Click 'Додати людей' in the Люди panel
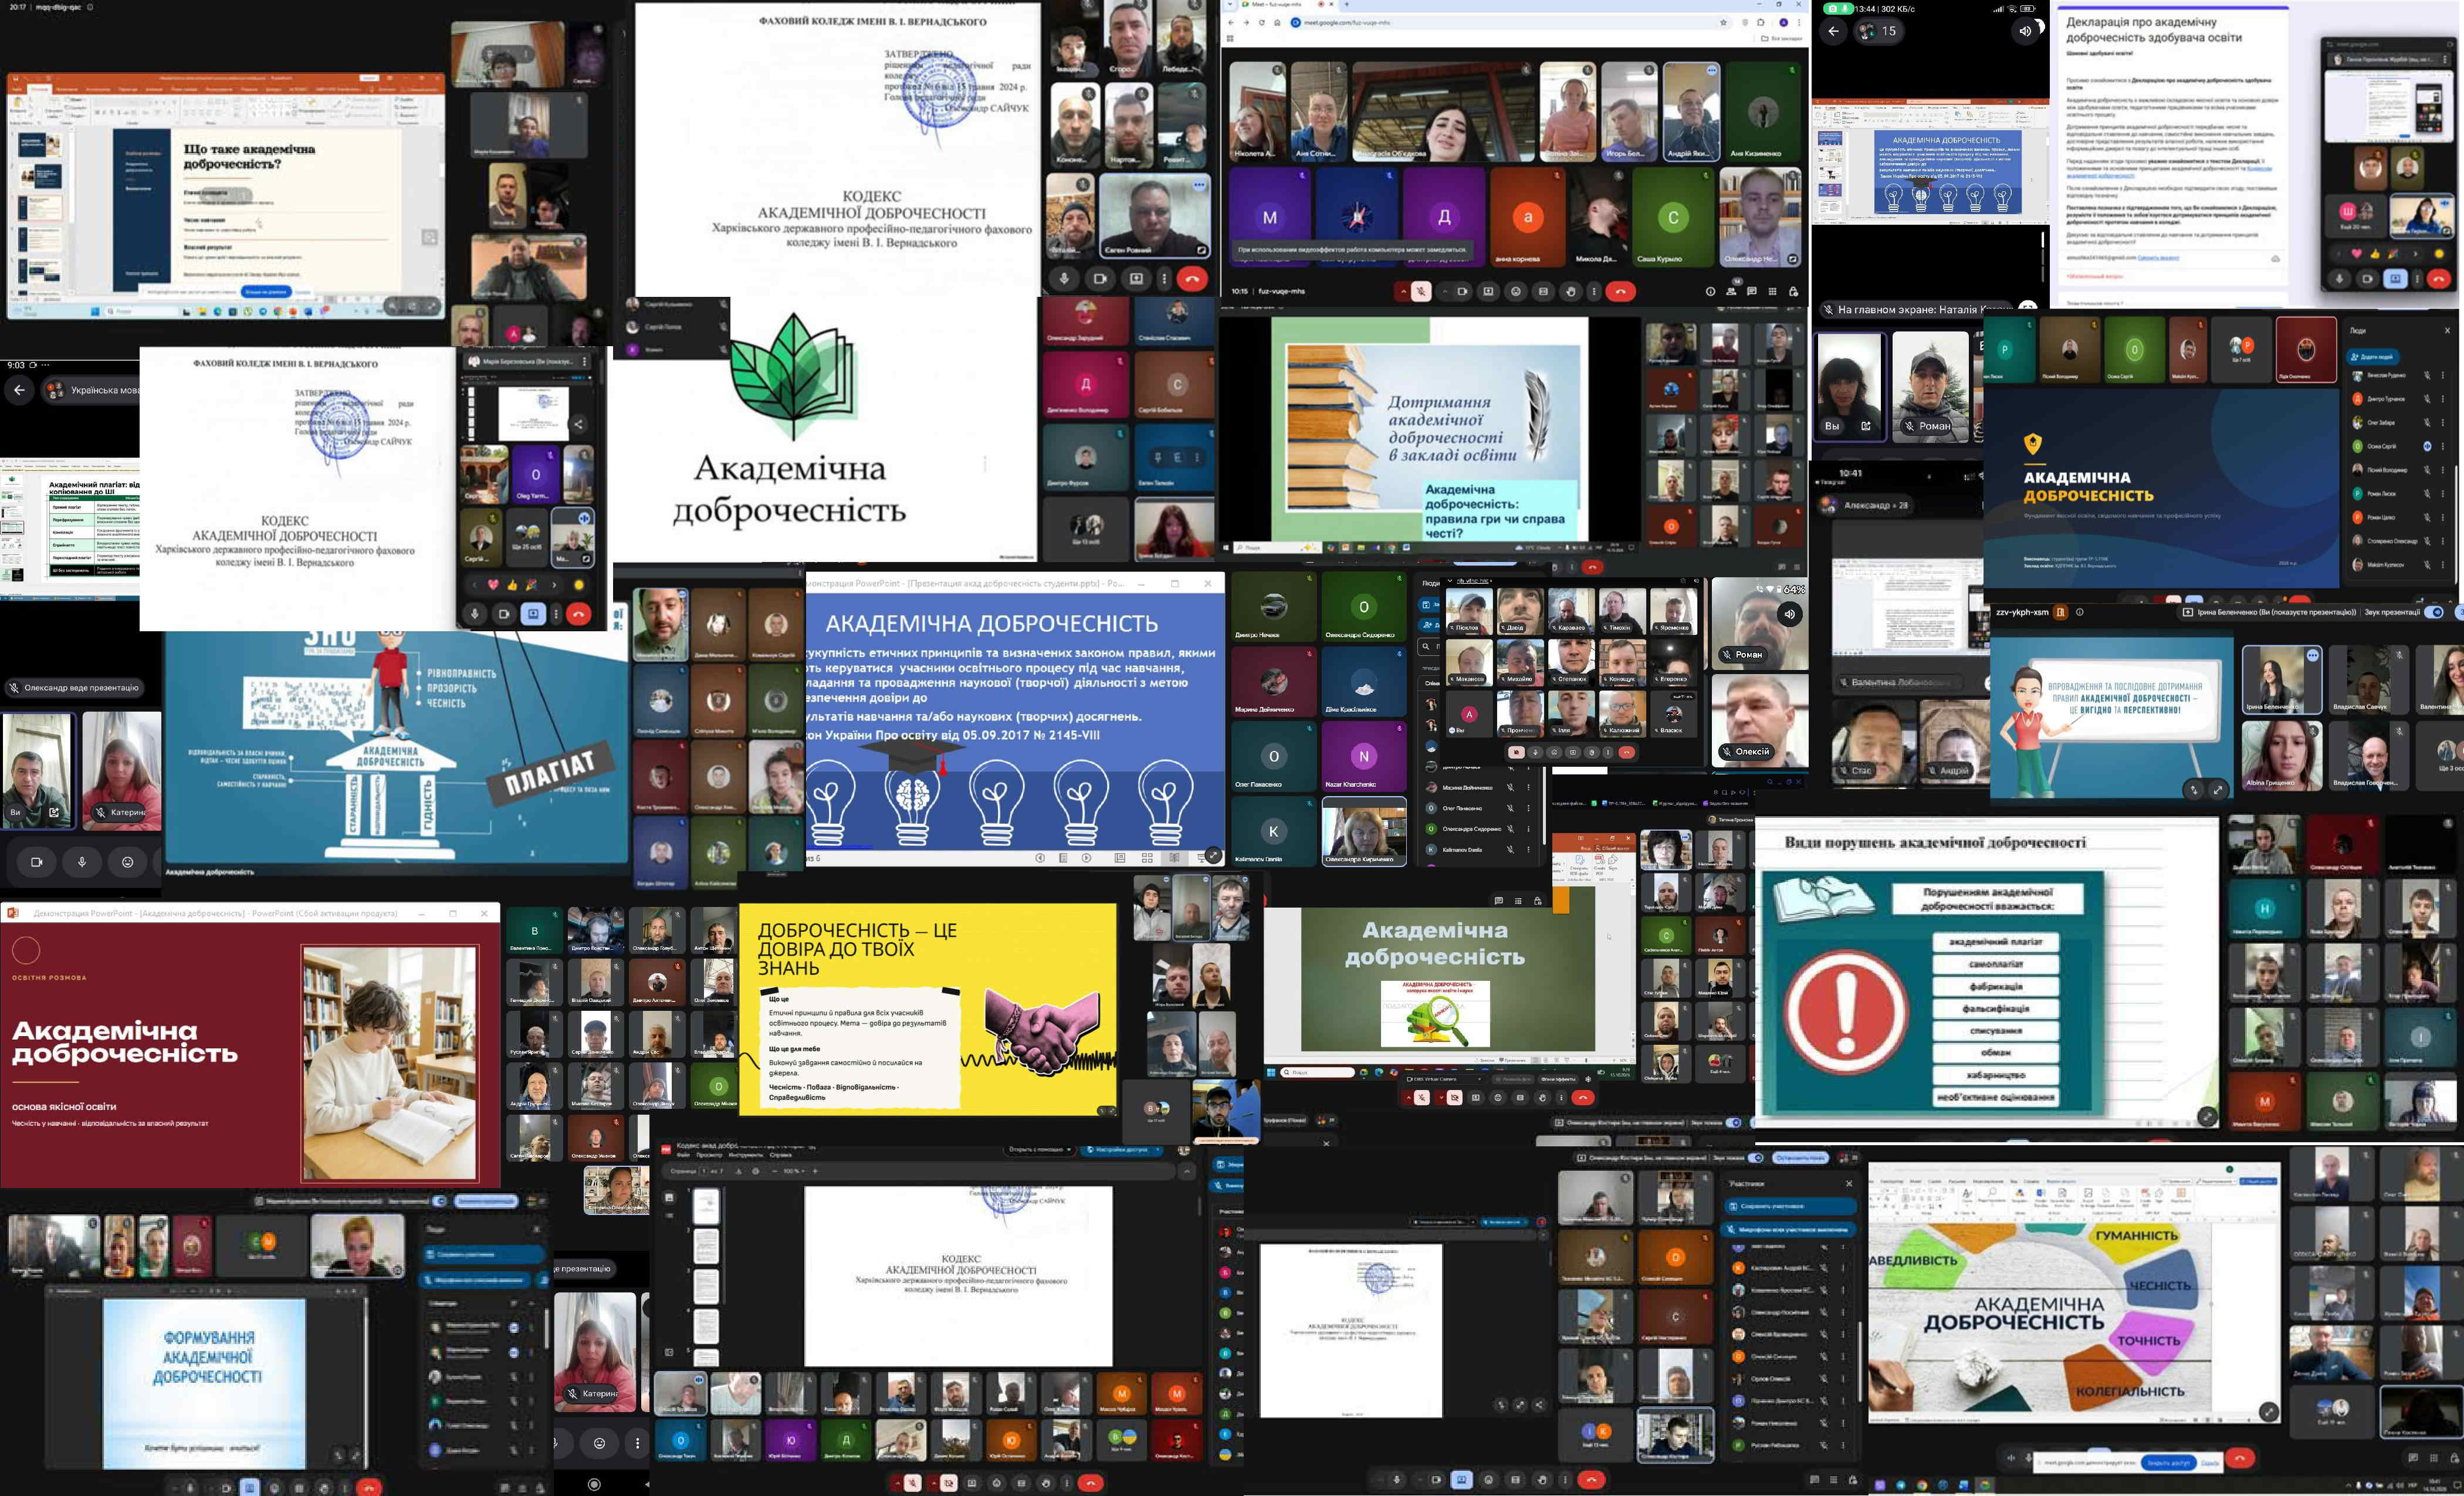2464x1496 pixels. (x=2373, y=357)
